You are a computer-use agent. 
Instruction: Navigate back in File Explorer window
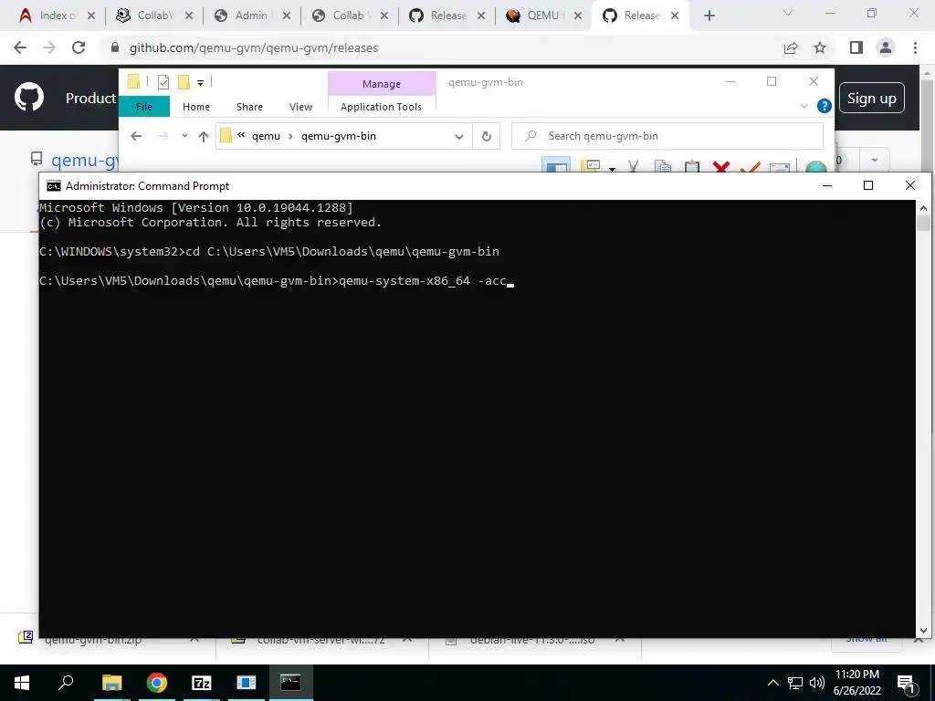[x=136, y=137]
